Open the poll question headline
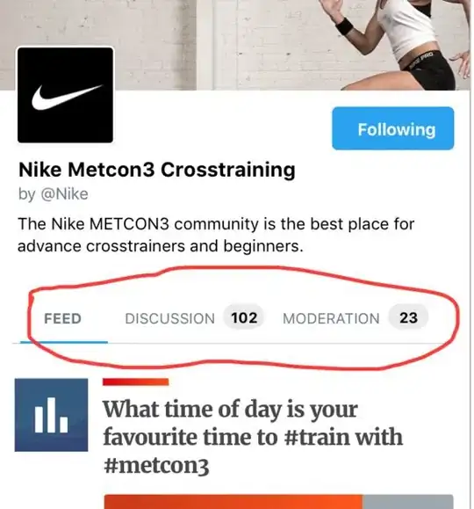Screen dimensions: 474x509 pos(253,437)
